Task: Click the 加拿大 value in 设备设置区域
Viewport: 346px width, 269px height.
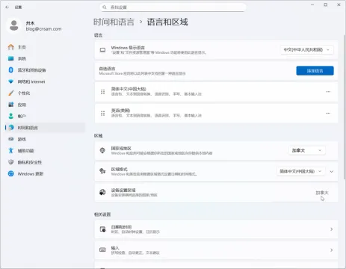Action: point(322,193)
